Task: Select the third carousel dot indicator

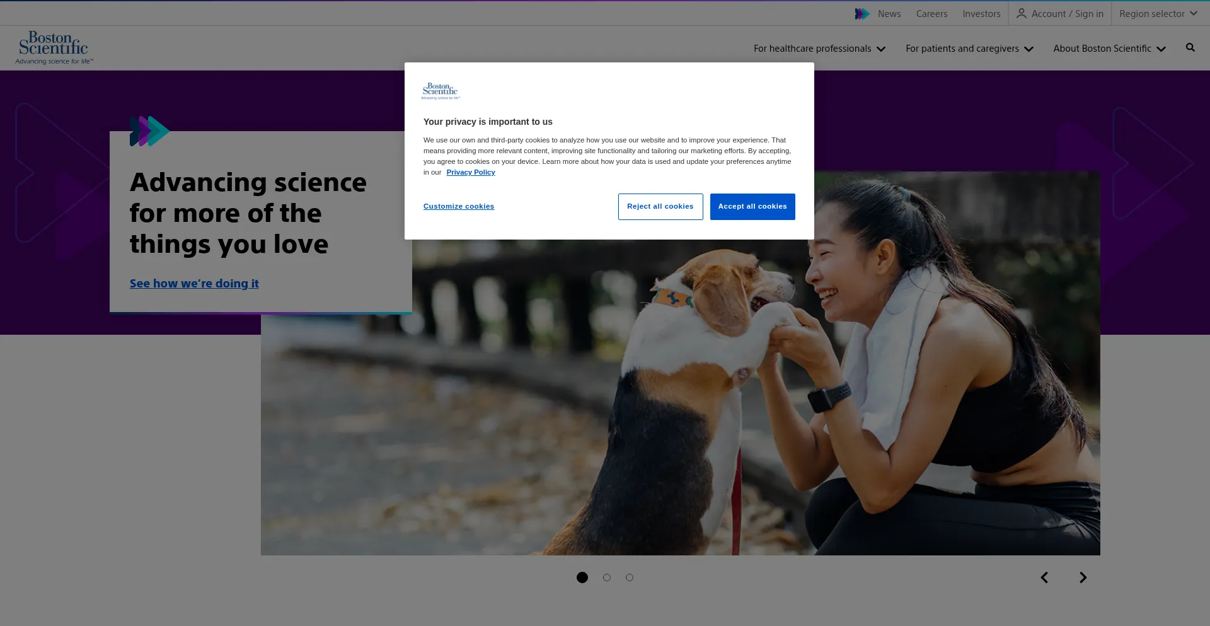Action: coord(630,577)
